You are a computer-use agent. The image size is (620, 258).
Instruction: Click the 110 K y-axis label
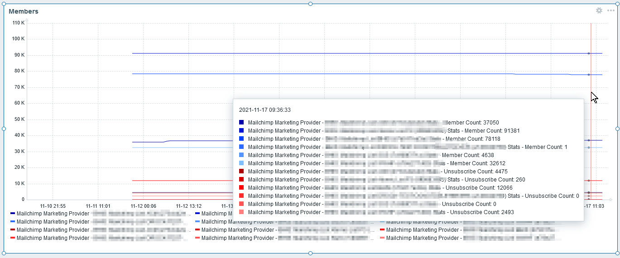click(x=19, y=23)
